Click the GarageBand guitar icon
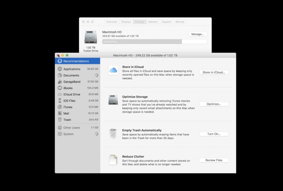This screenshot has height=191, width=283. point(60,82)
